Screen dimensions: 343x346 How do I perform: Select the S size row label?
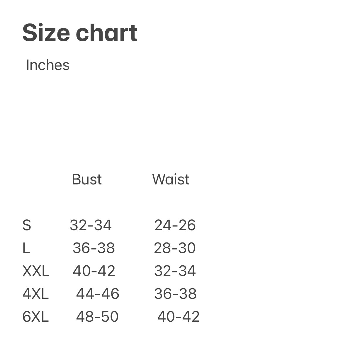(26, 225)
